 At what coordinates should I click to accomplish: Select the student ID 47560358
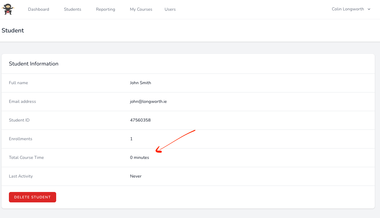[140, 120]
